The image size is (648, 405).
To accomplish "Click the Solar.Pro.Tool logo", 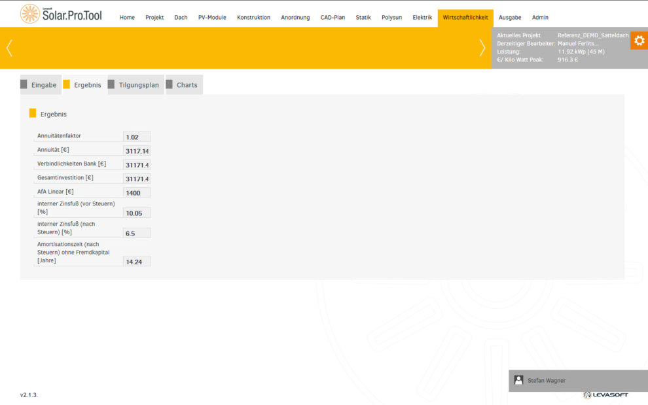I will click(62, 14).
